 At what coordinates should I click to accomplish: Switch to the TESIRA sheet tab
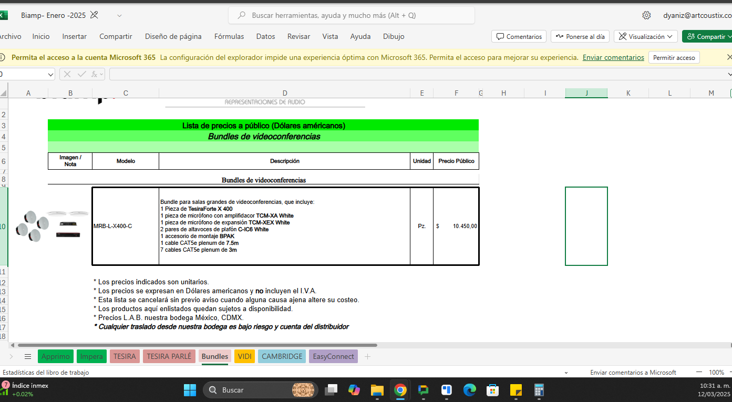click(125, 356)
